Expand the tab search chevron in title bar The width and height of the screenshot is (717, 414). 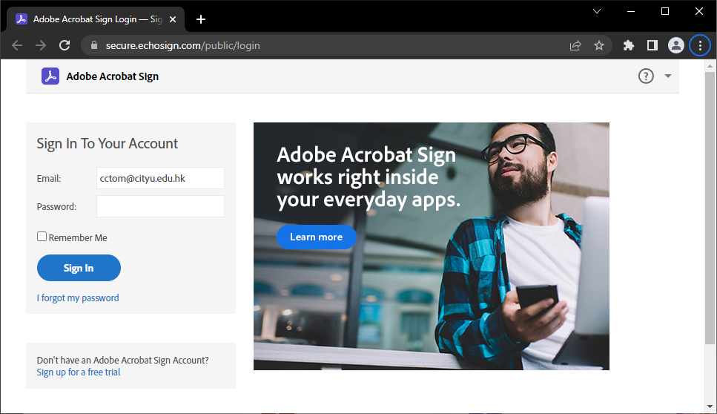(x=597, y=11)
